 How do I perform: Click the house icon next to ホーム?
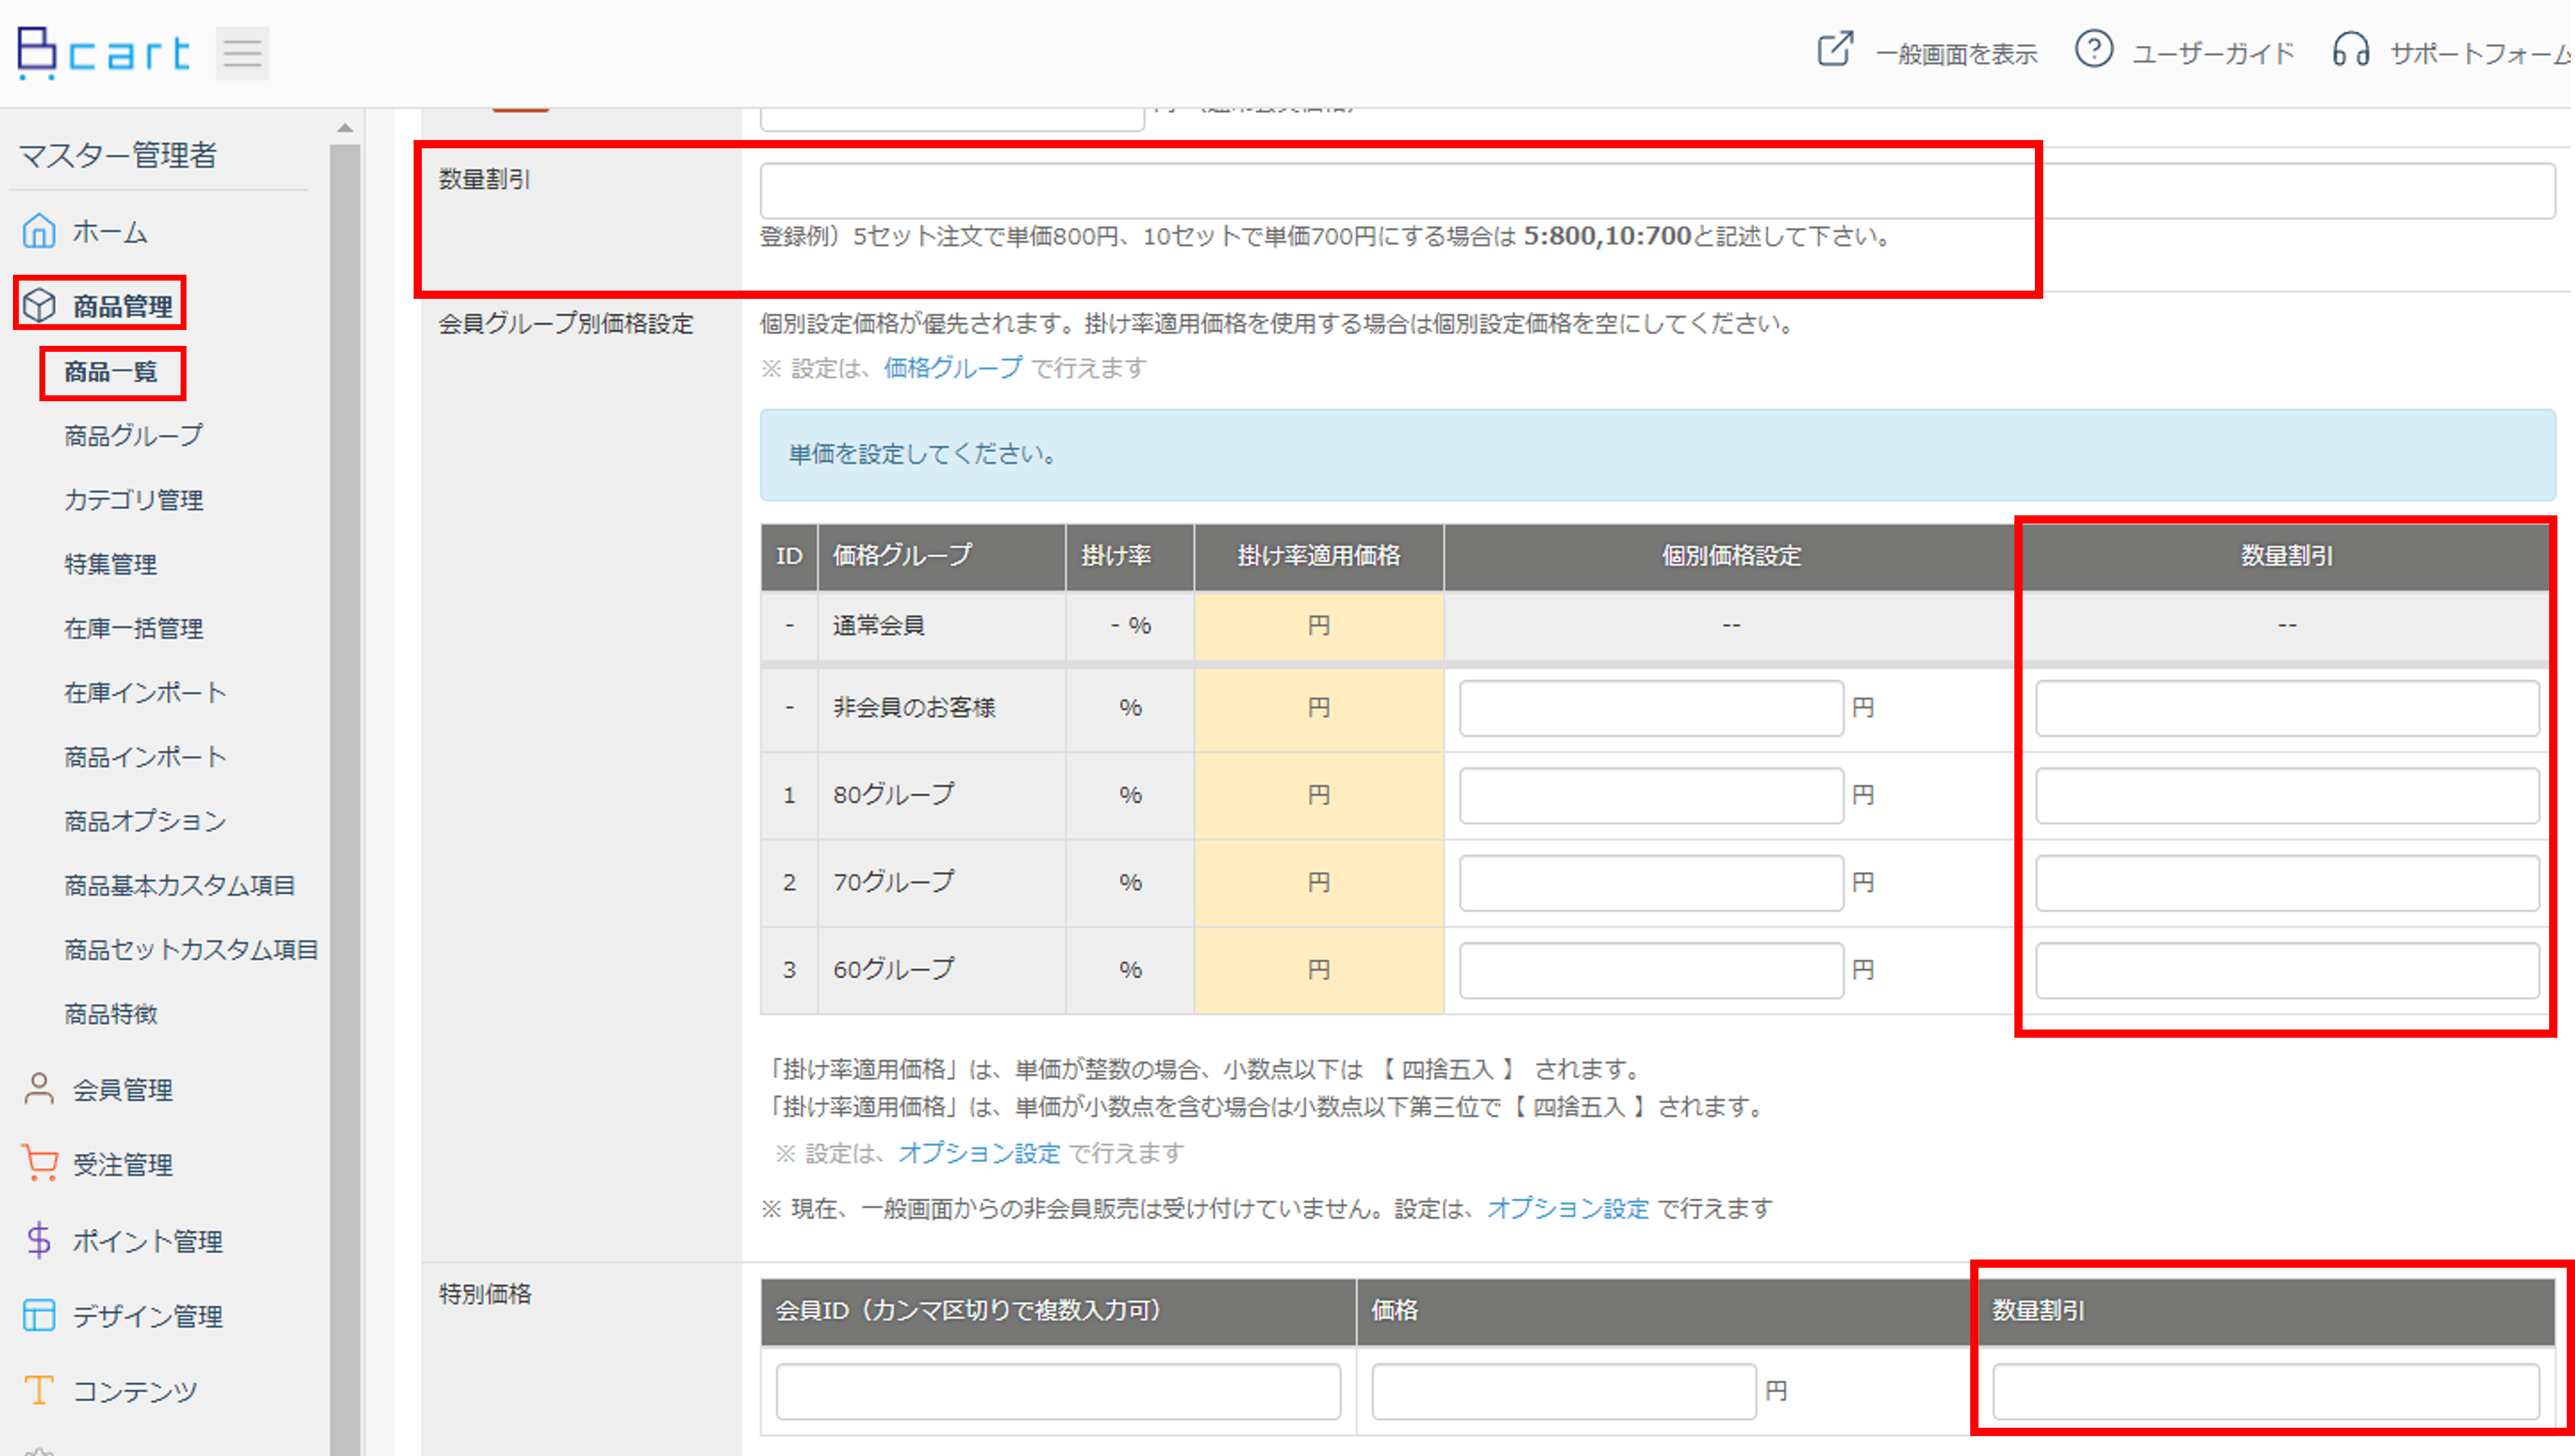click(x=39, y=231)
